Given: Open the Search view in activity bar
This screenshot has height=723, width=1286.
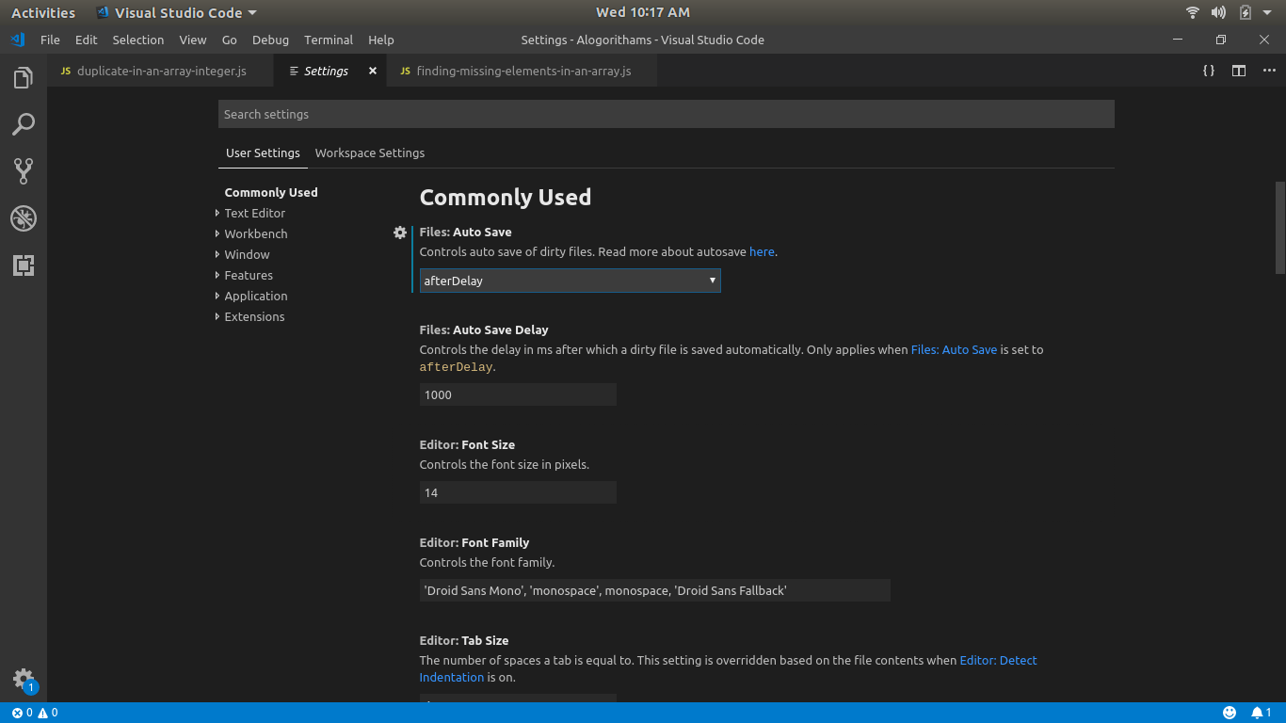Looking at the screenshot, I should (x=24, y=124).
